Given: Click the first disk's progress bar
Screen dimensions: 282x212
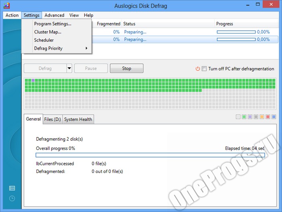Looking at the screenshot, I should [x=236, y=32].
